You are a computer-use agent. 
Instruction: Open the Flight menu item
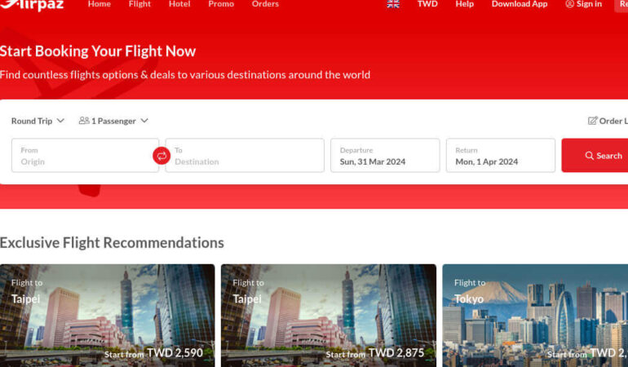139,4
